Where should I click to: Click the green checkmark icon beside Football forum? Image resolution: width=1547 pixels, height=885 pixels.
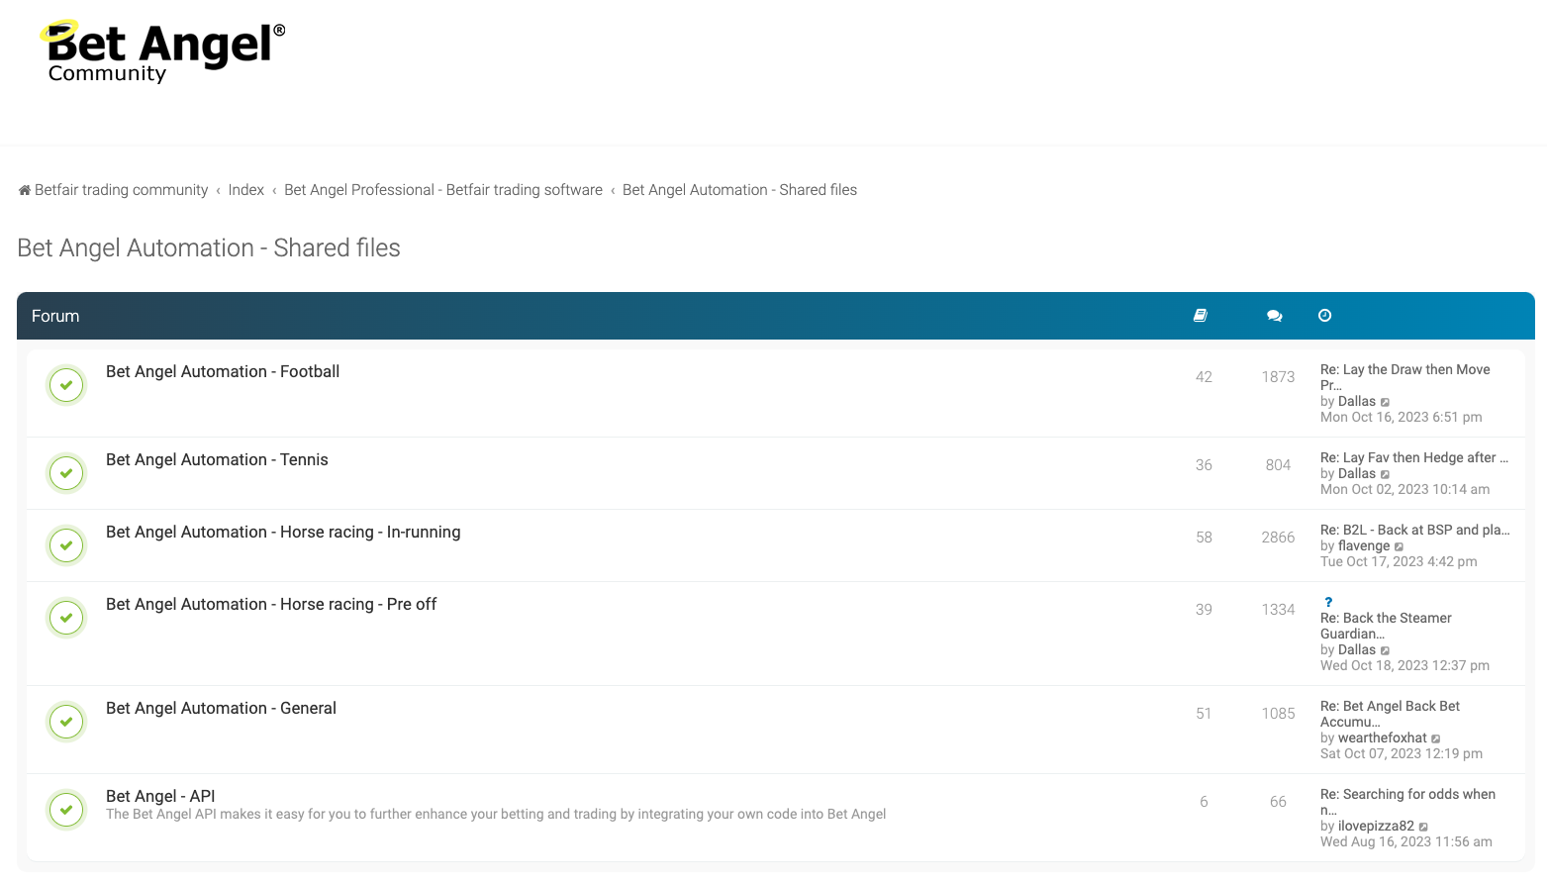click(66, 385)
